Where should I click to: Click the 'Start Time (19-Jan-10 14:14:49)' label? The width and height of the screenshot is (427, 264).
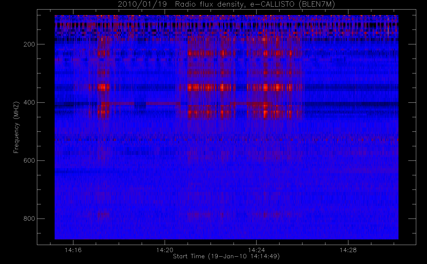226,256
